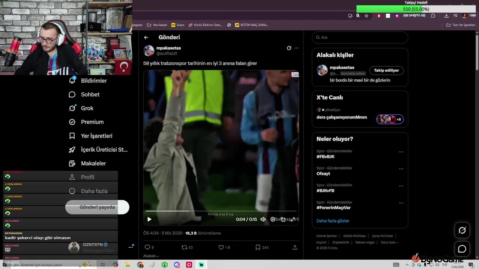Screen dimensions: 479x269
Task: Open post's three-dot more menu
Action: click(296, 48)
